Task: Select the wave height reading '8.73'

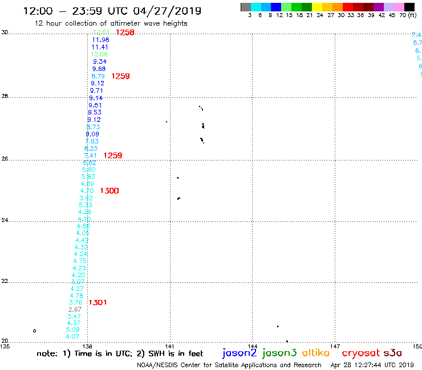Action: coord(93,127)
